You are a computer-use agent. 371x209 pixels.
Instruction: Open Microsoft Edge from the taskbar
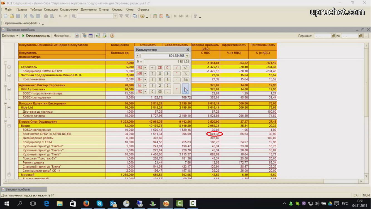coord(46,204)
